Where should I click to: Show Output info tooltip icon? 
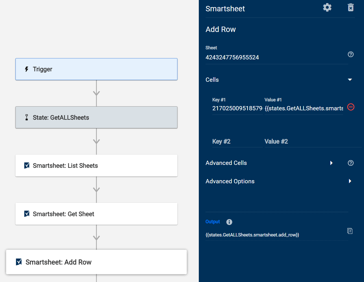coord(229,222)
